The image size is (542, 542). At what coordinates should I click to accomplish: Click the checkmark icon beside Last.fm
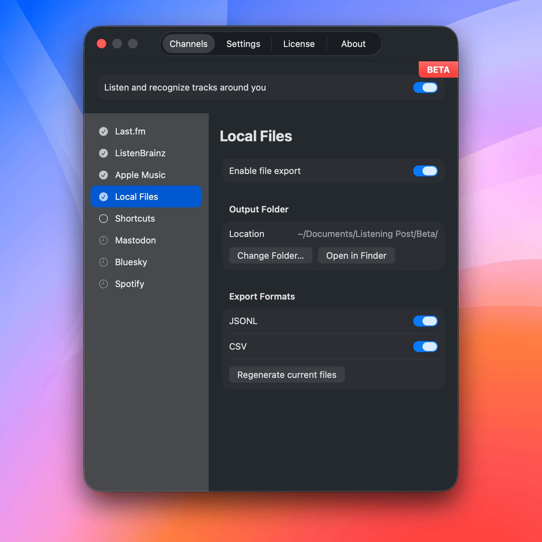point(103,131)
